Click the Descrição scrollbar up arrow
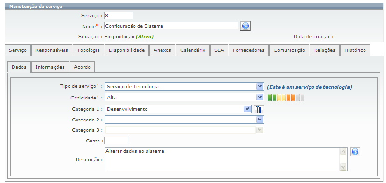The height and width of the screenshot is (183, 386). 343,151
